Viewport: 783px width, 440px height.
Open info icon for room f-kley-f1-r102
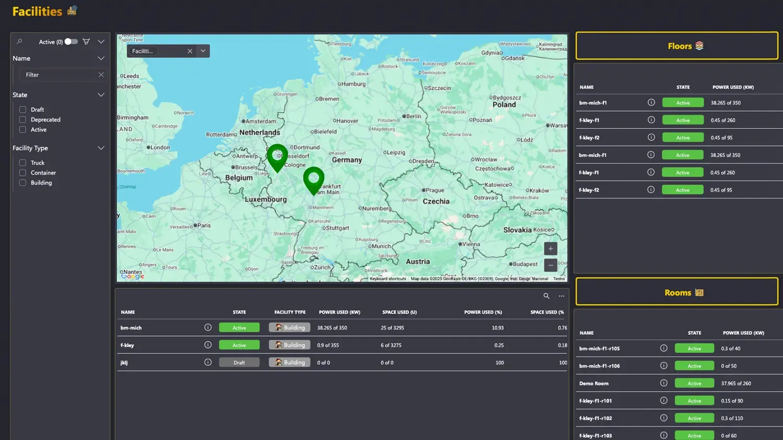click(x=663, y=418)
